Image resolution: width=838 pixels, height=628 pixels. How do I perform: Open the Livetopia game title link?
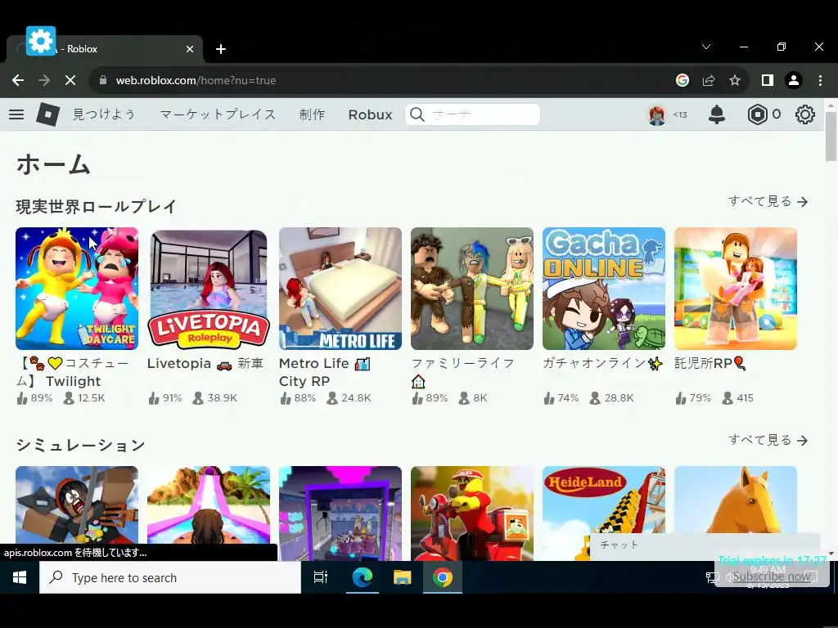pos(205,363)
